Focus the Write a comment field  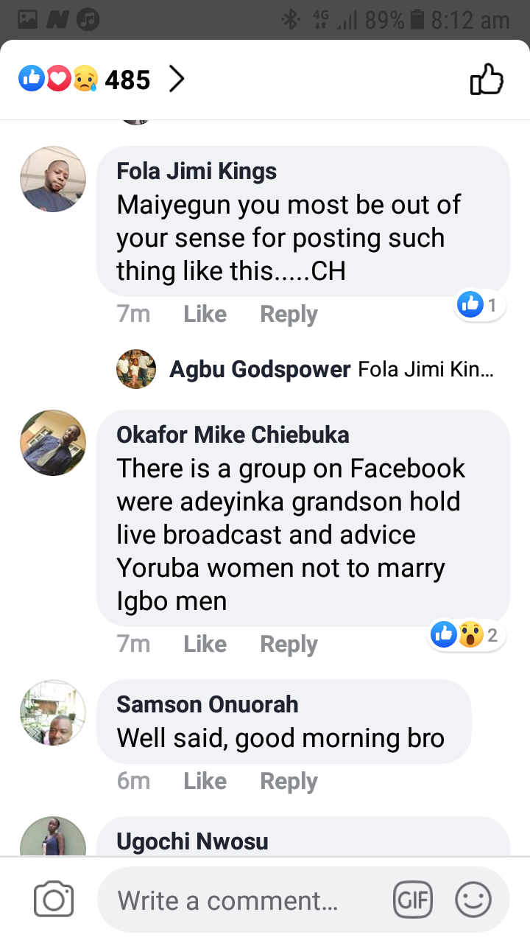pyautogui.click(x=243, y=900)
